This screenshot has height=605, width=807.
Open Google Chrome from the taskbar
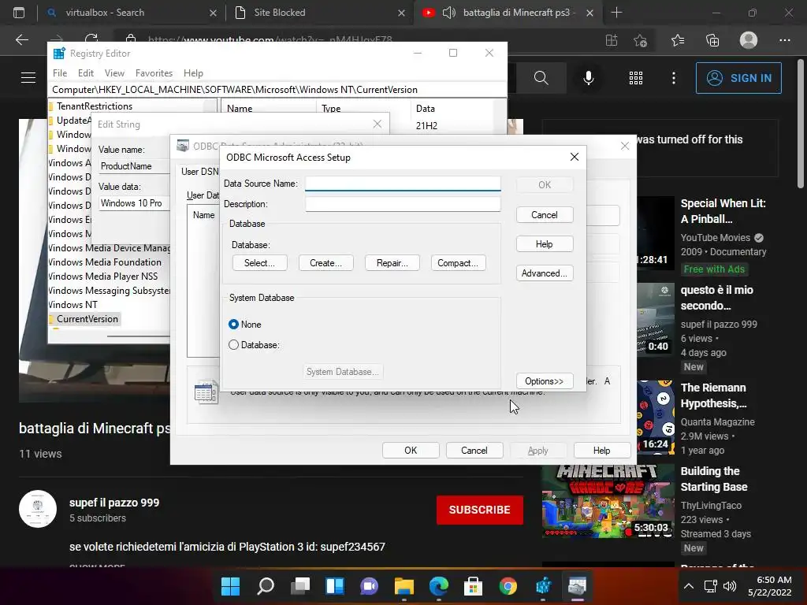point(508,586)
